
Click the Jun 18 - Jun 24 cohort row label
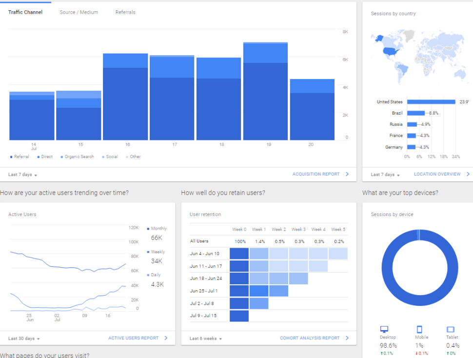coord(206,278)
